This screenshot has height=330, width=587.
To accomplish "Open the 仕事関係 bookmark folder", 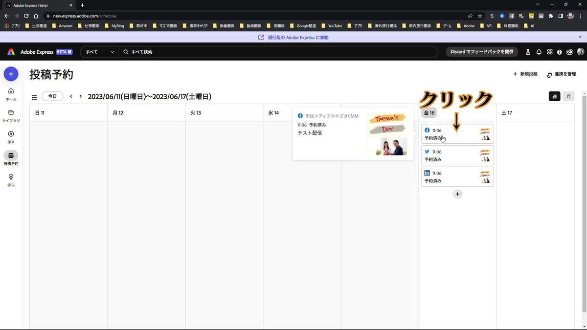I will coord(88,26).
